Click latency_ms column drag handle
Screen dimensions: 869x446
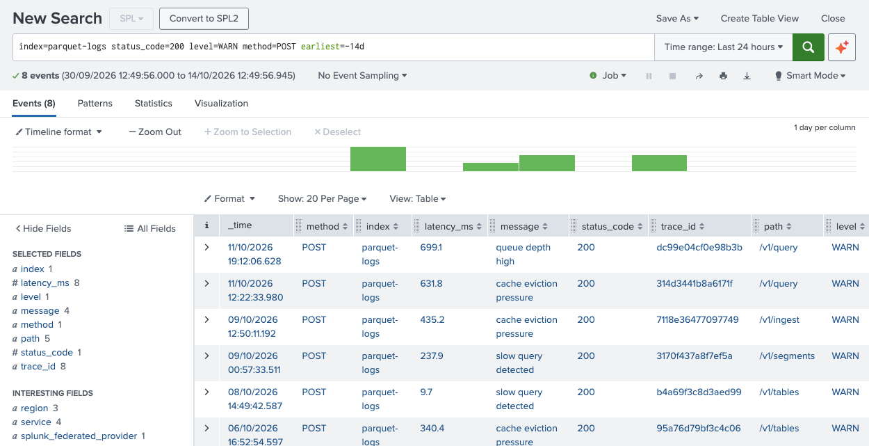418,226
